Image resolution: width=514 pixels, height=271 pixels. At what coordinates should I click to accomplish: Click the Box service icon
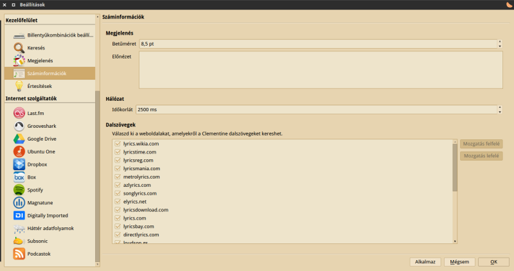(19, 177)
